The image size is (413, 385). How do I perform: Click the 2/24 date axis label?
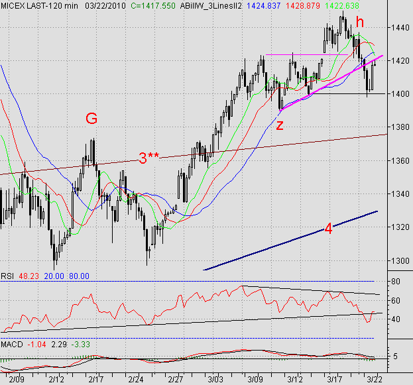tap(136, 380)
